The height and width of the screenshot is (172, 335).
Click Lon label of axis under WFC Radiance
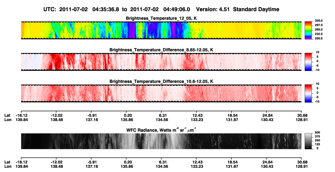tap(8, 167)
